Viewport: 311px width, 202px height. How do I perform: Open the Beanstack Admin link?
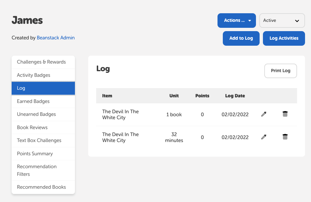coord(56,38)
